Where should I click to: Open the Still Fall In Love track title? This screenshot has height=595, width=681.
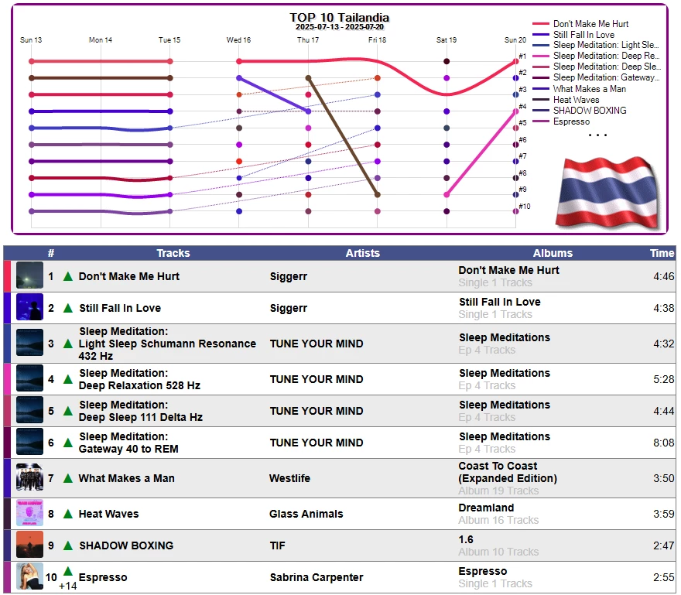click(x=120, y=308)
